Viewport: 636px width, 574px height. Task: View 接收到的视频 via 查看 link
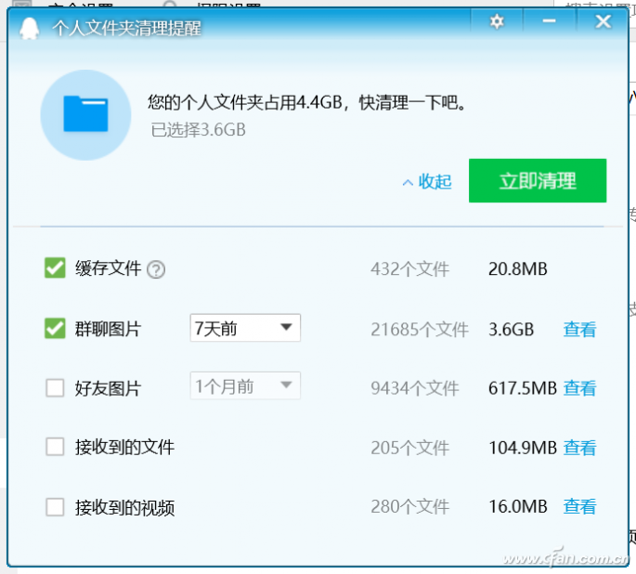[579, 506]
